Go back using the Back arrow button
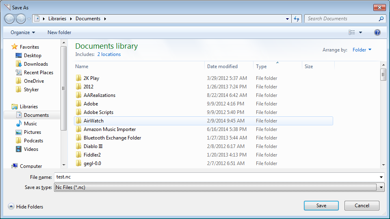 point(9,19)
